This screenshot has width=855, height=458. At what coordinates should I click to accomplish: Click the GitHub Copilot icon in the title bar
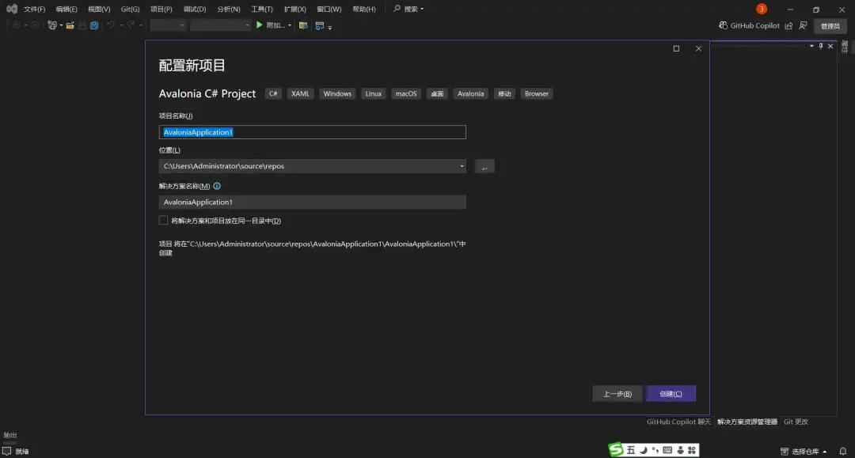(724, 25)
